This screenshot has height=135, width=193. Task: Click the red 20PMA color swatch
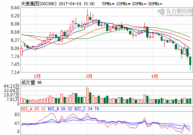point(145,4)
